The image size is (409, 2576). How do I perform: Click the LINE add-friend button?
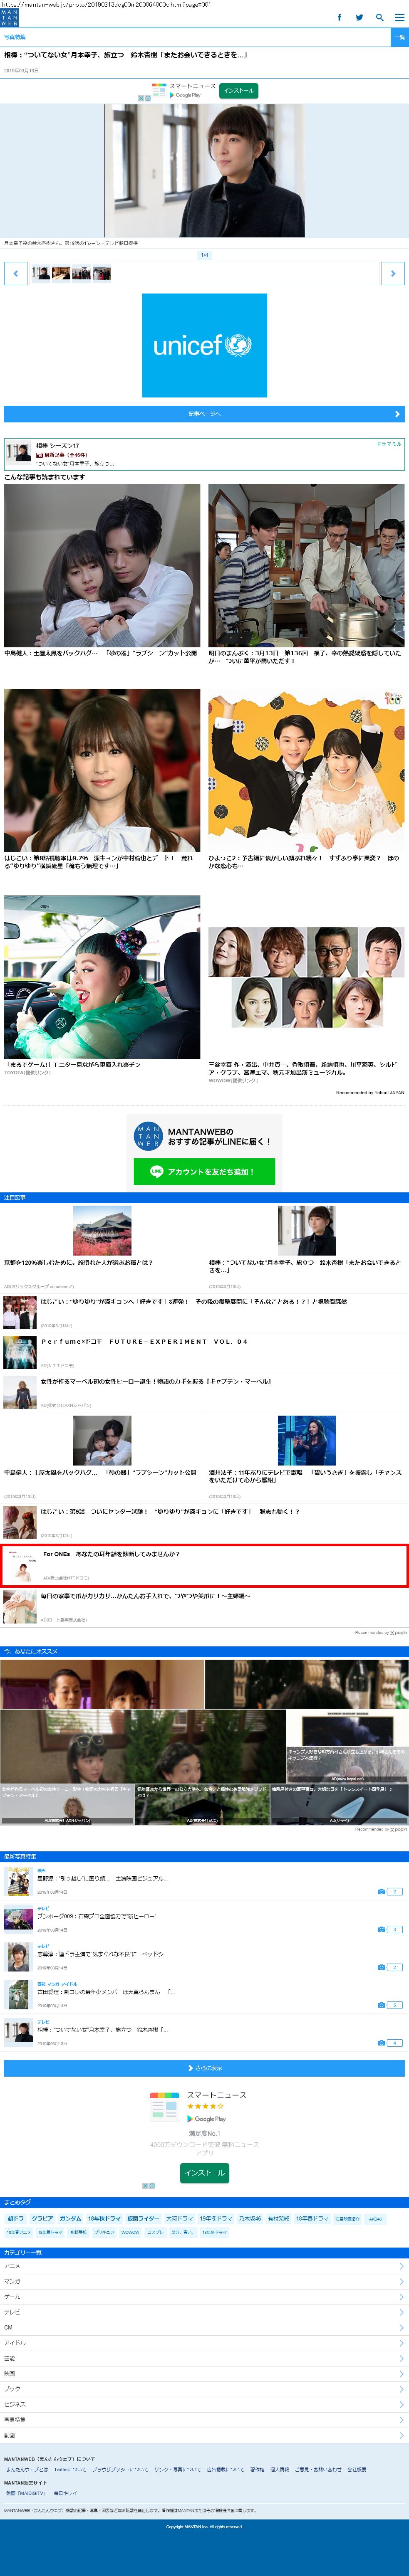pos(204,1171)
